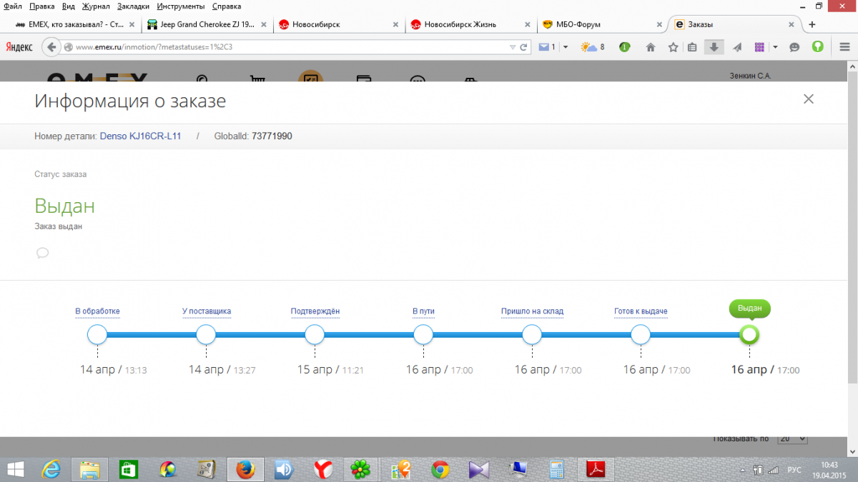The width and height of the screenshot is (858, 482).
Task: Bookmark this page with the star icon
Action: coord(673,47)
